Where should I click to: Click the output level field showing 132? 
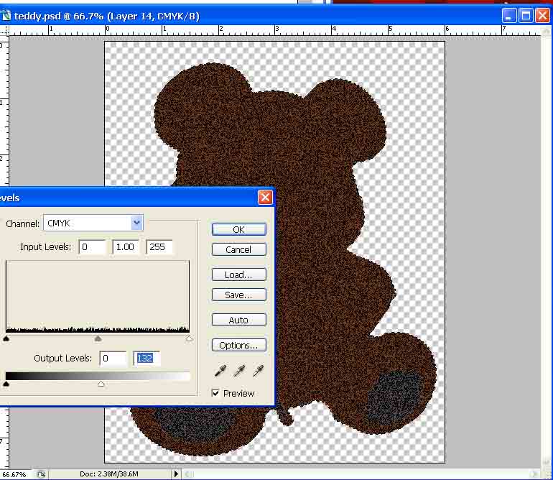(146, 358)
